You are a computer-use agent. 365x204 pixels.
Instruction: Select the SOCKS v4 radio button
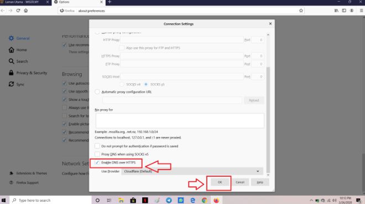point(122,84)
